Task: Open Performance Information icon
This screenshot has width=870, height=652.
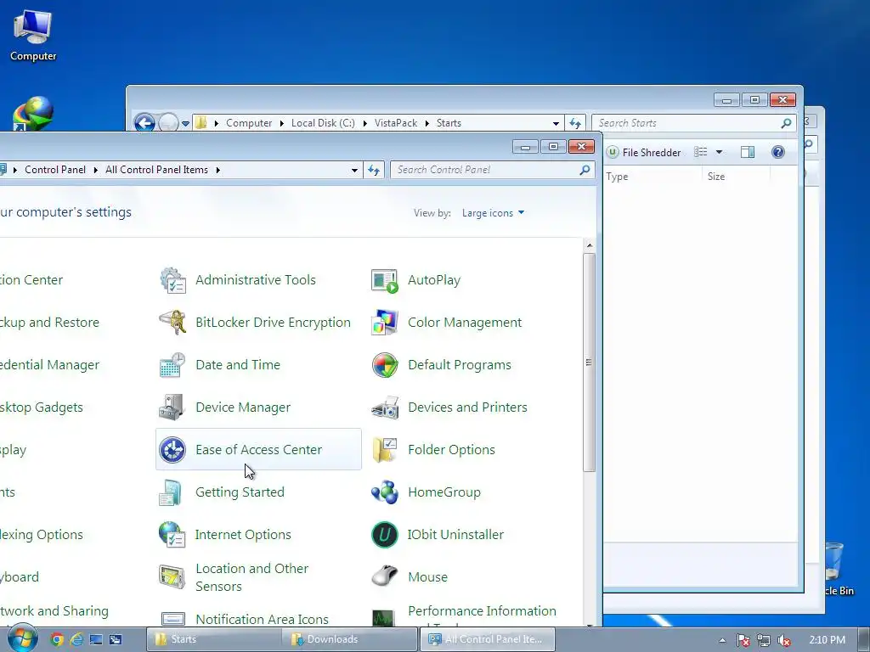Action: point(385,617)
